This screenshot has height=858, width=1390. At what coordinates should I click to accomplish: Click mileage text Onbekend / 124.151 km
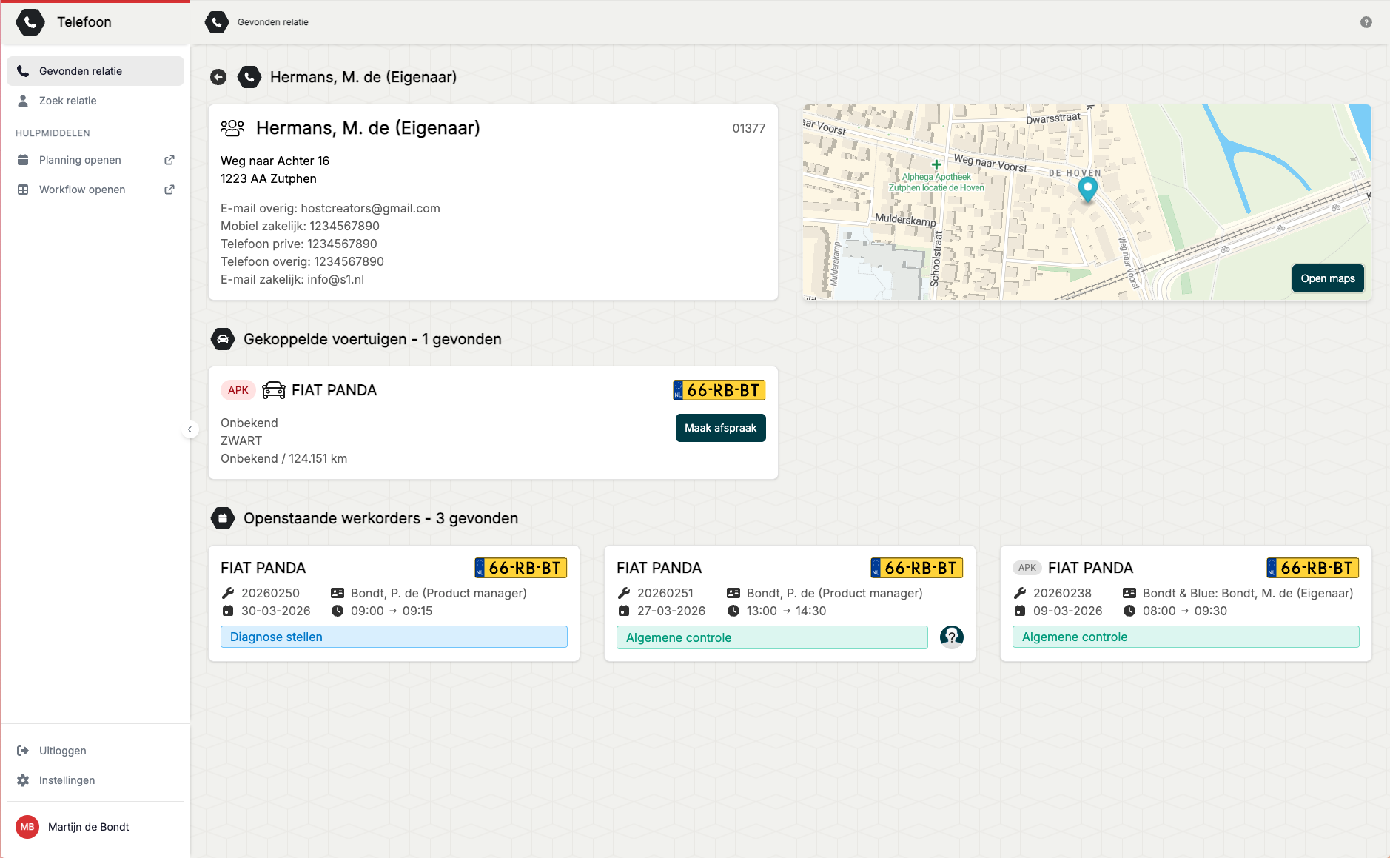click(x=283, y=458)
